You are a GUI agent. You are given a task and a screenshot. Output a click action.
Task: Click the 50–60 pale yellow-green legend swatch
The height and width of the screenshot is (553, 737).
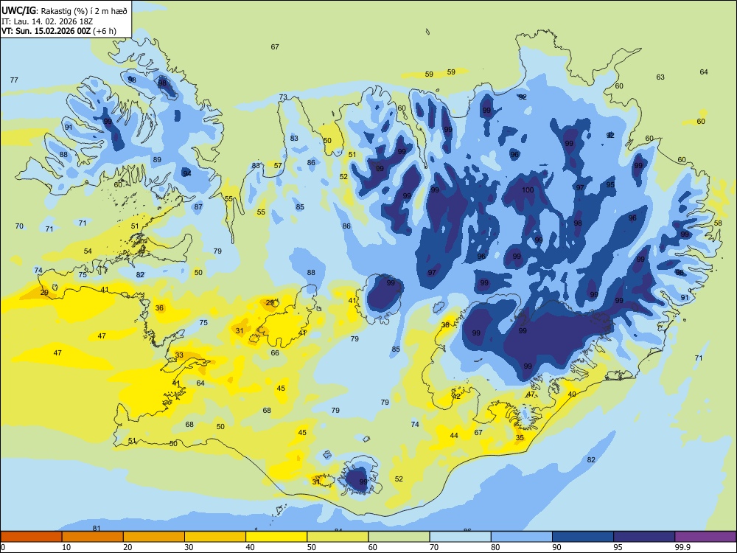(x=338, y=537)
